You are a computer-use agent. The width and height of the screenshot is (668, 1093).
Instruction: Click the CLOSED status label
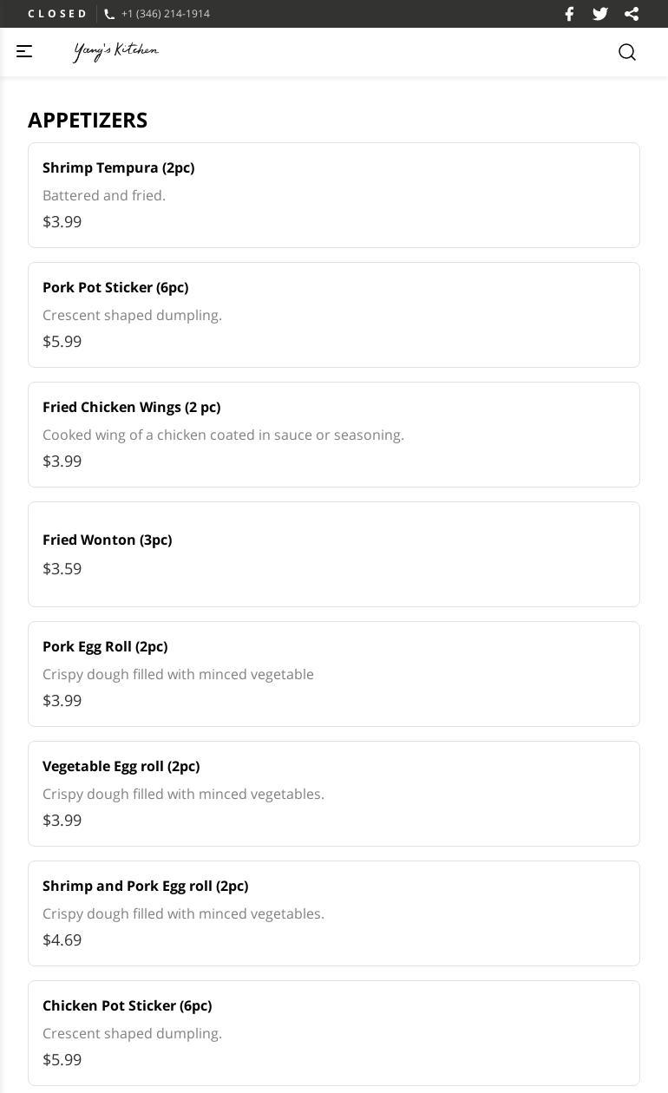click(57, 14)
